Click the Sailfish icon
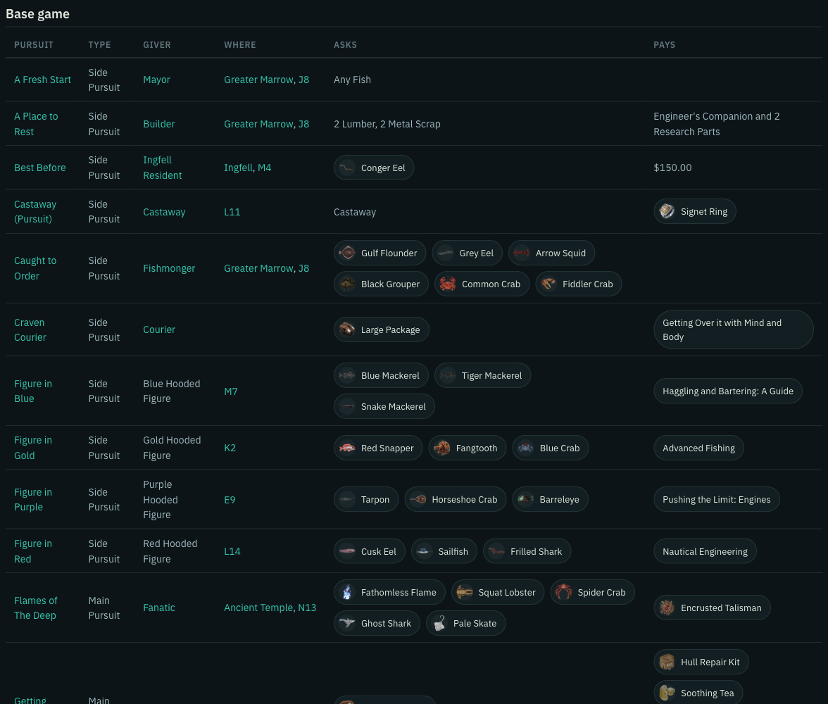828x704 pixels. click(x=425, y=551)
